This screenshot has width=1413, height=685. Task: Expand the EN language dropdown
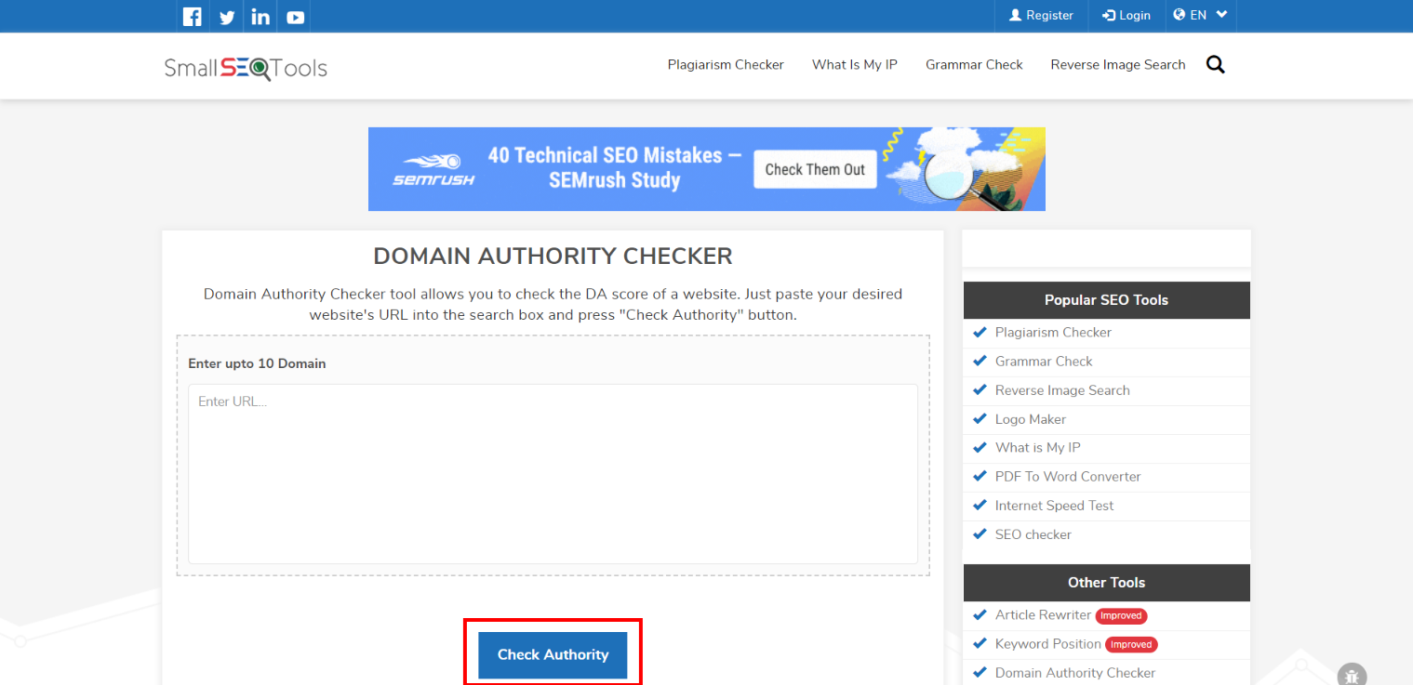pos(1200,15)
